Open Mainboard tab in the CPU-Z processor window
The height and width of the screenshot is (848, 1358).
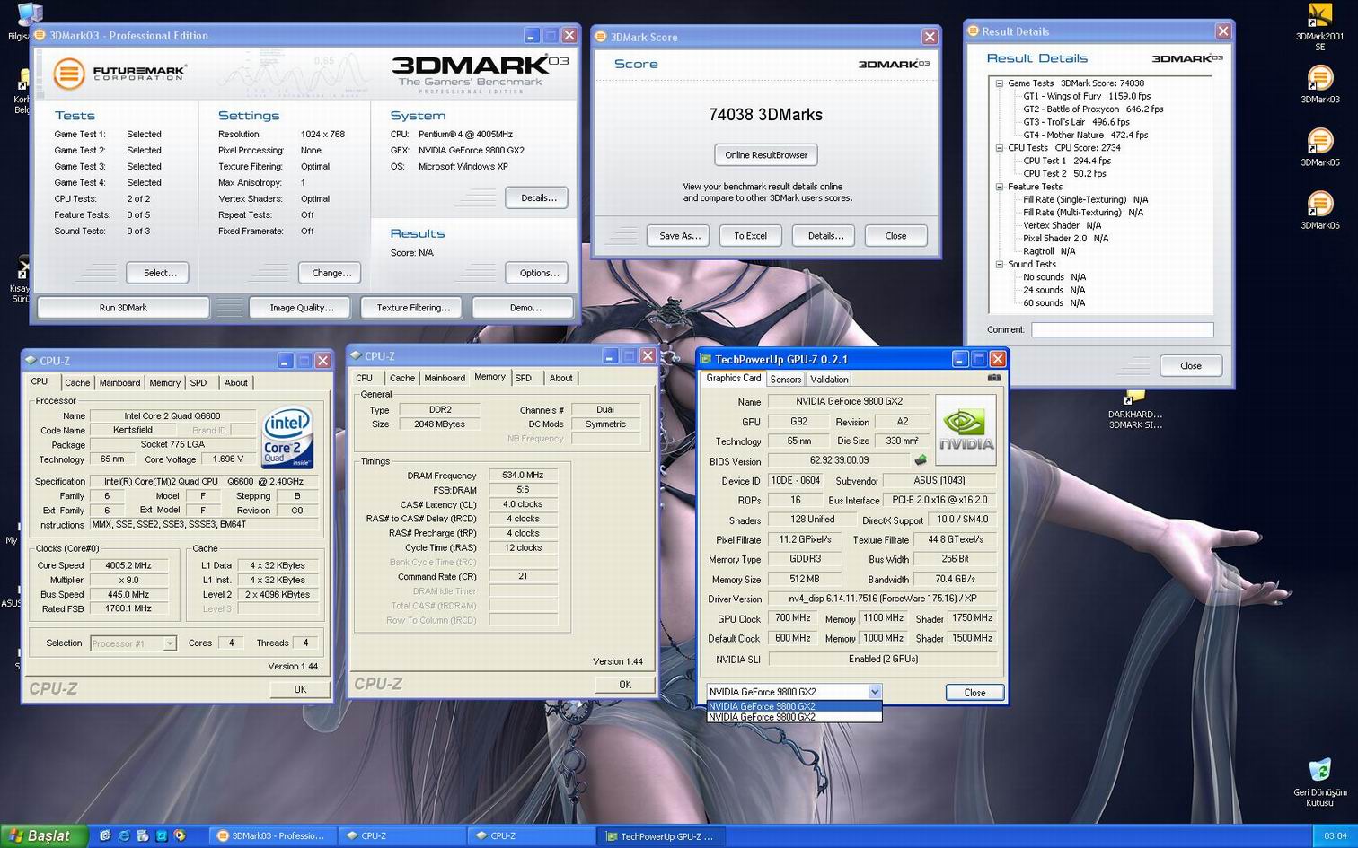coord(119,382)
